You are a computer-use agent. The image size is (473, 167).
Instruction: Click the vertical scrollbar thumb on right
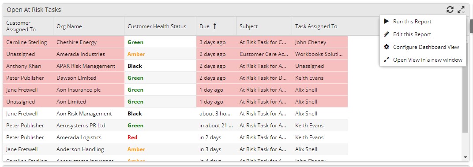click(x=465, y=87)
